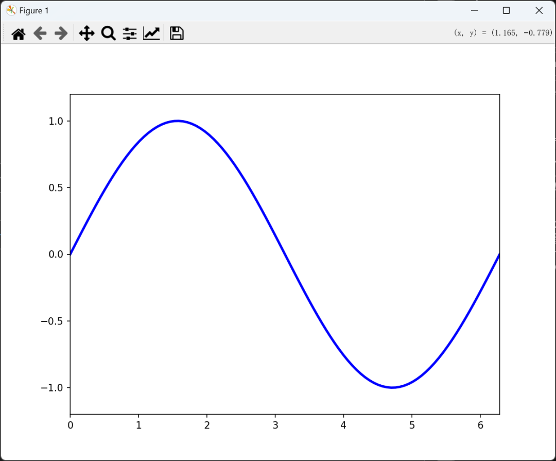Click the sine curve trough at y=−1.0

(x=392, y=387)
